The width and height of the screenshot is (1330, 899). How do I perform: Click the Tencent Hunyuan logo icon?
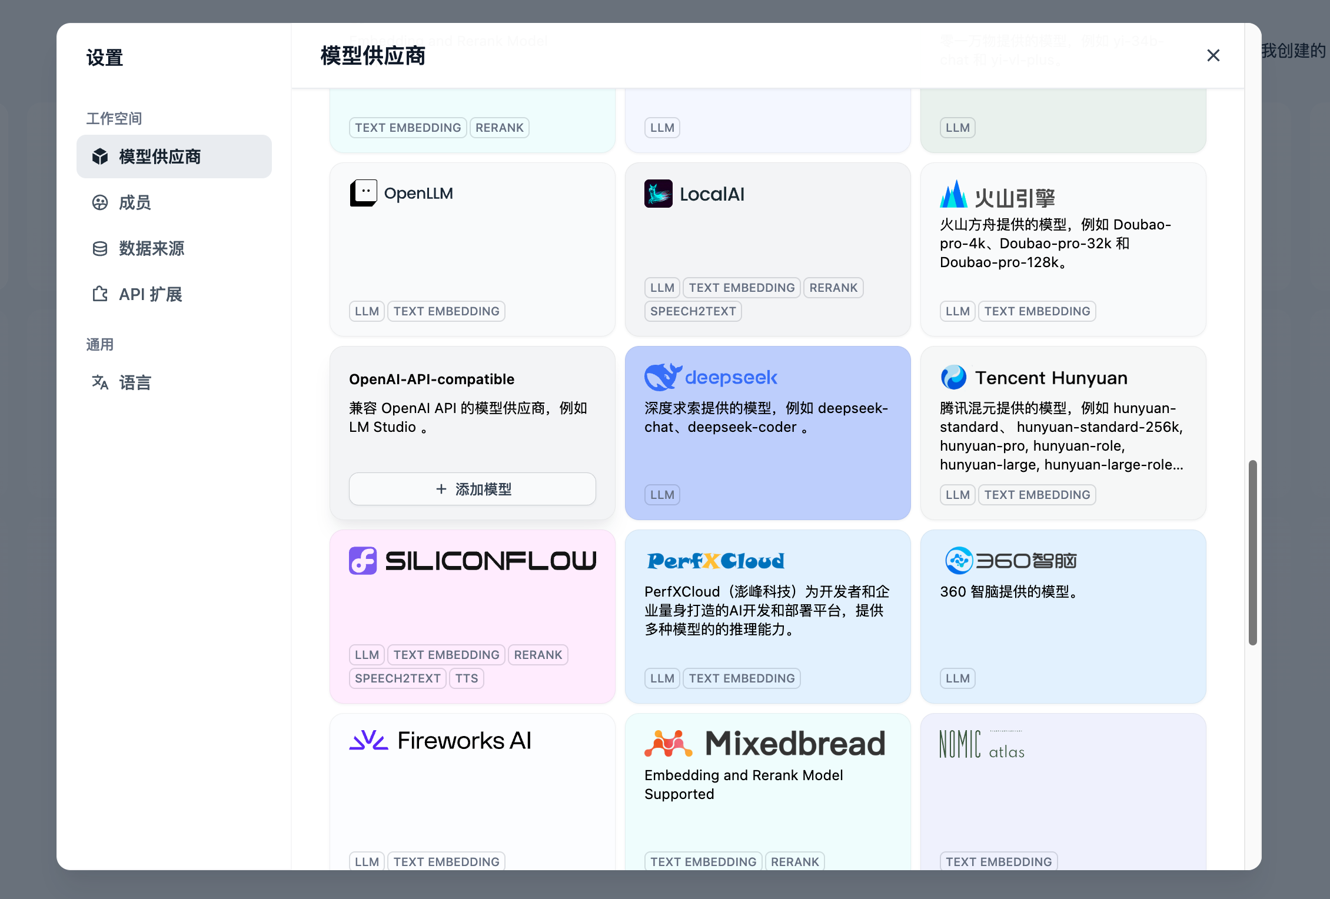pyautogui.click(x=953, y=378)
